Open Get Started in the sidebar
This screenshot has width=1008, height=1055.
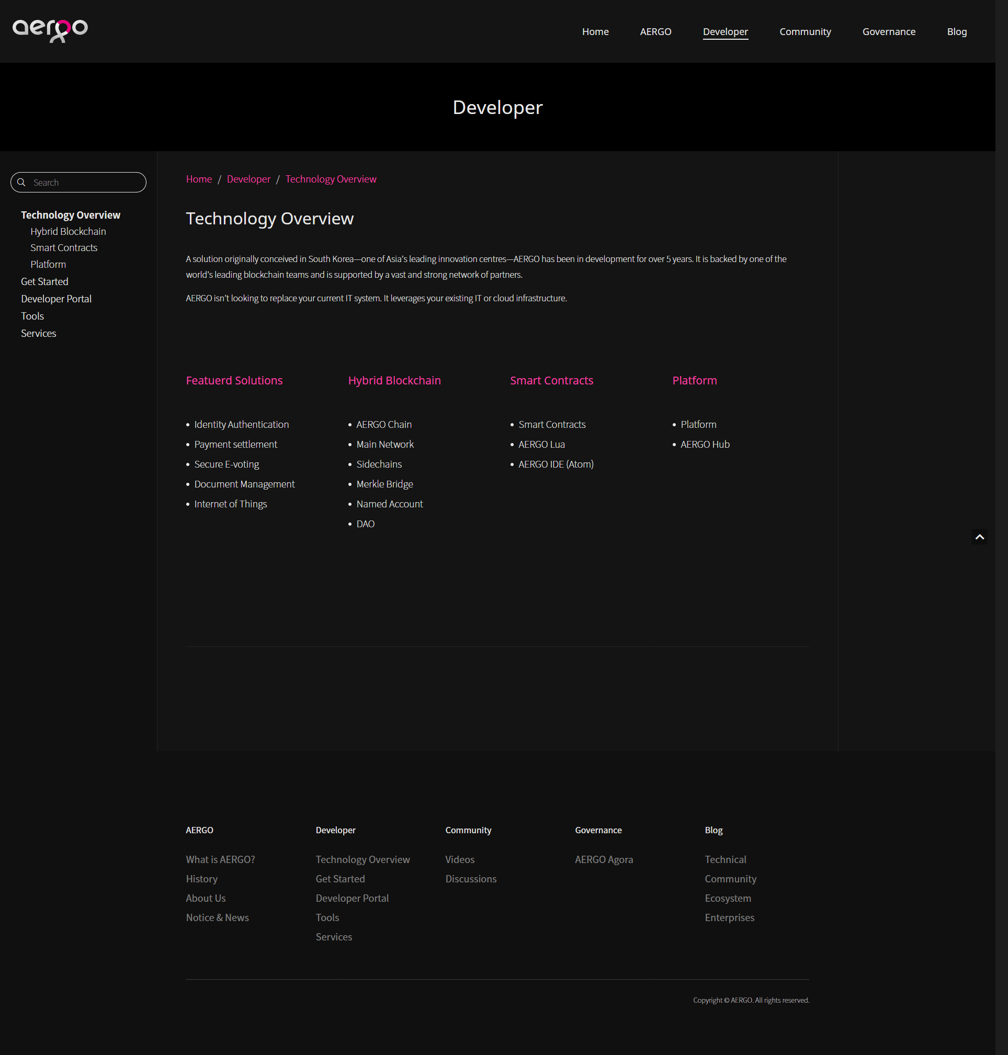tap(44, 281)
